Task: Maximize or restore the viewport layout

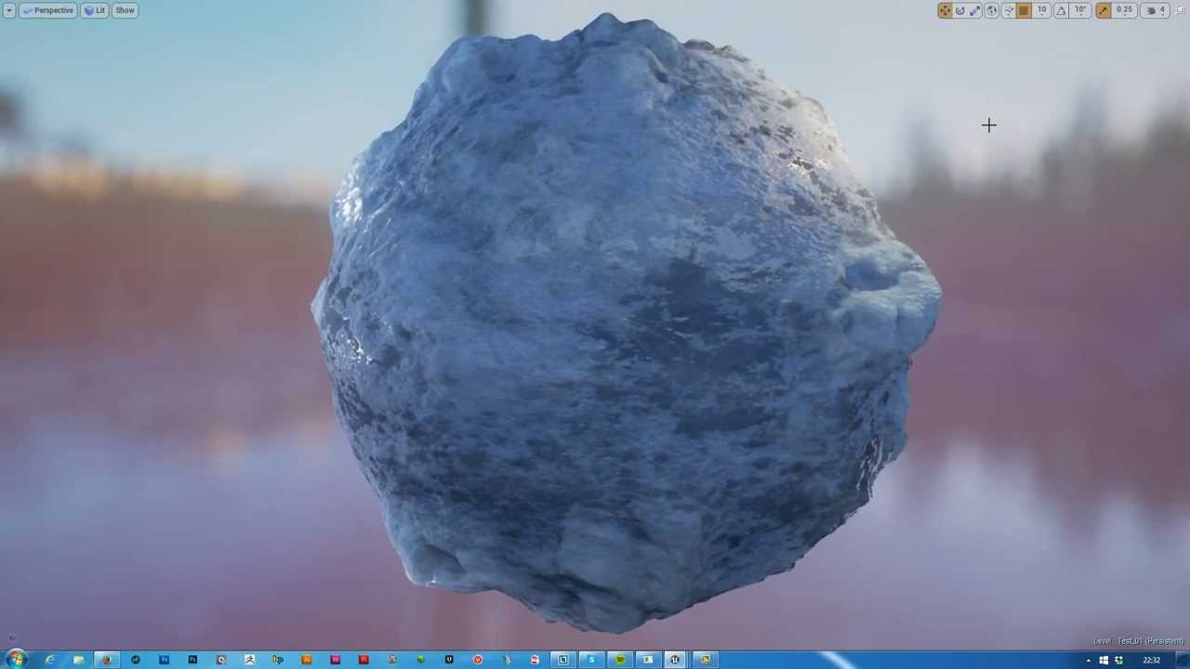Action: pyautogui.click(x=1179, y=10)
